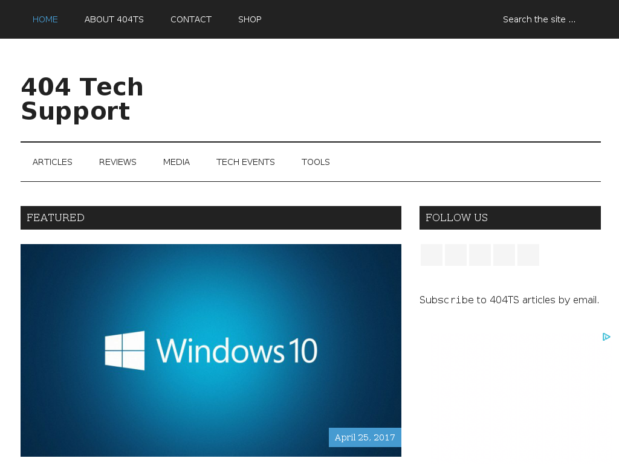Image resolution: width=619 pixels, height=464 pixels.
Task: Open the ARTICLES section
Action: 53,162
